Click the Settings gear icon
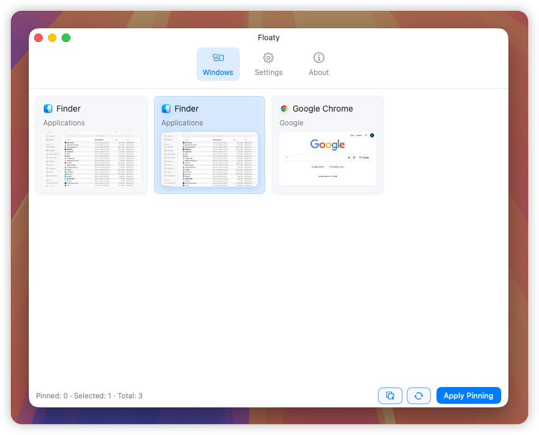The image size is (539, 435). (x=269, y=58)
